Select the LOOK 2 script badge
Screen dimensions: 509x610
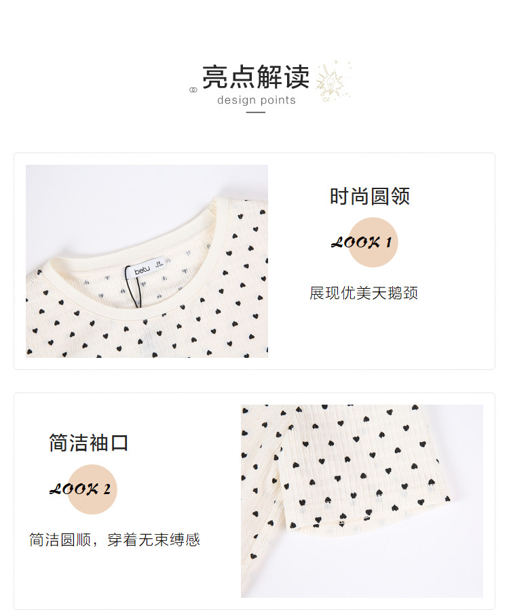(x=83, y=489)
